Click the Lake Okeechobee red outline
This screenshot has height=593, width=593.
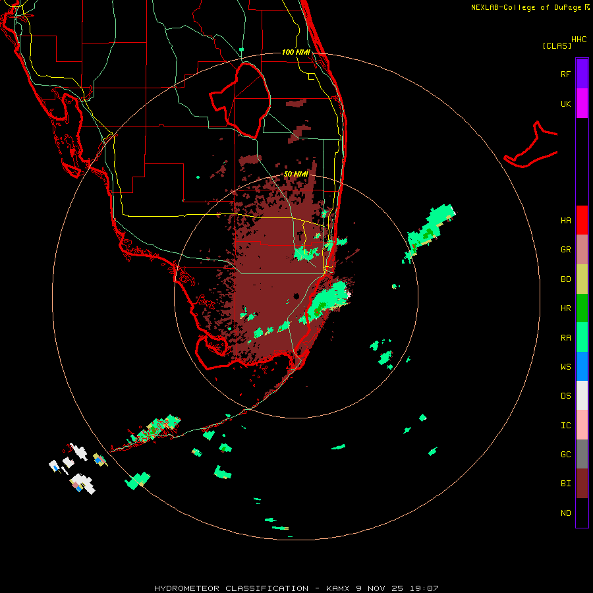pos(240,100)
